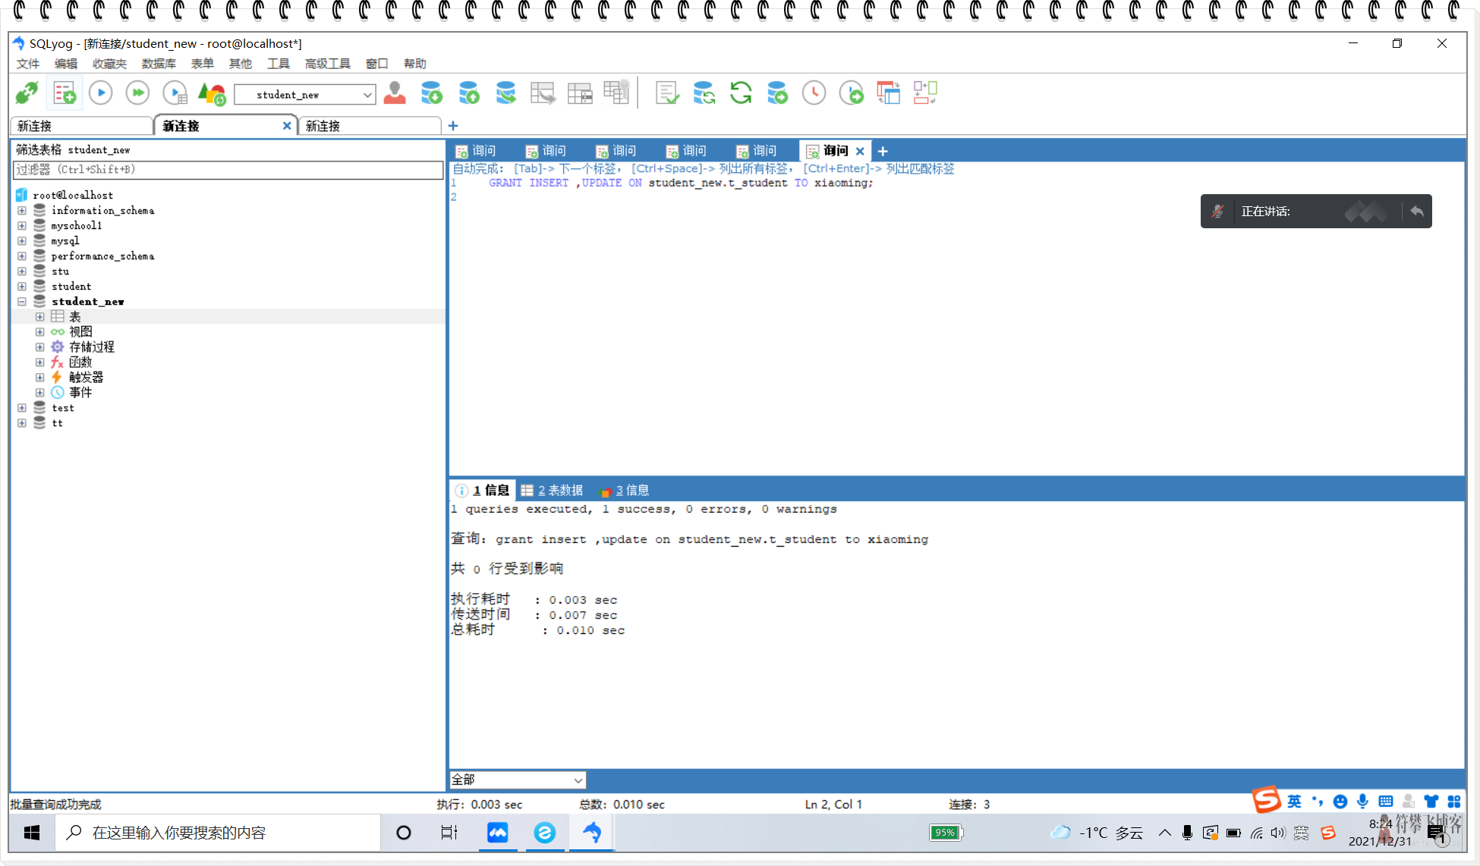Click database with green arrow icon

pos(777,93)
